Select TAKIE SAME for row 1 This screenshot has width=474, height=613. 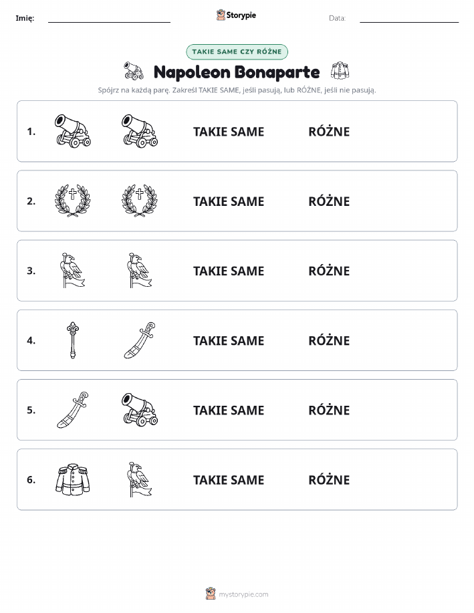point(229,132)
